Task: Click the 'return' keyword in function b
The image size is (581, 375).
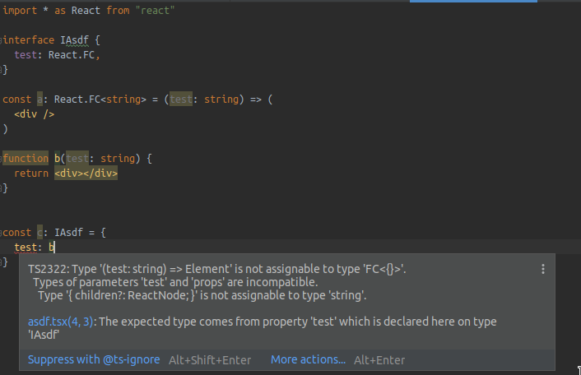Action: 31,174
